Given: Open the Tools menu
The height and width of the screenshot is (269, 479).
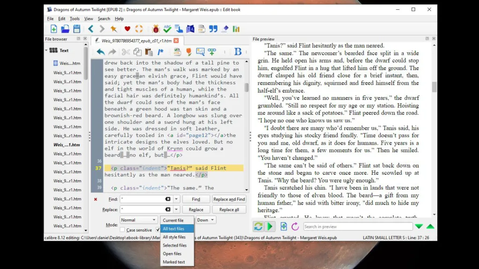Looking at the screenshot, I should 74,18.
